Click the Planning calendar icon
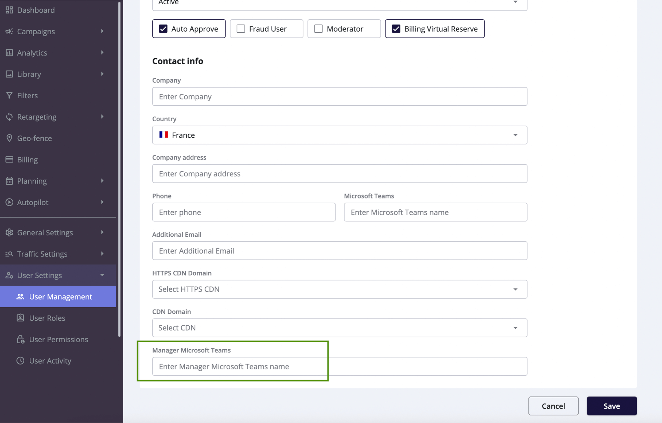 [9, 181]
